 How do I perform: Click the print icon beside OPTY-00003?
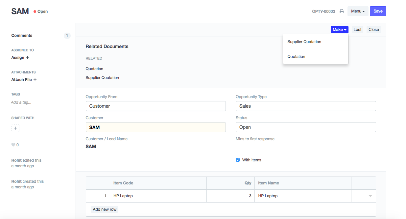[x=342, y=11]
